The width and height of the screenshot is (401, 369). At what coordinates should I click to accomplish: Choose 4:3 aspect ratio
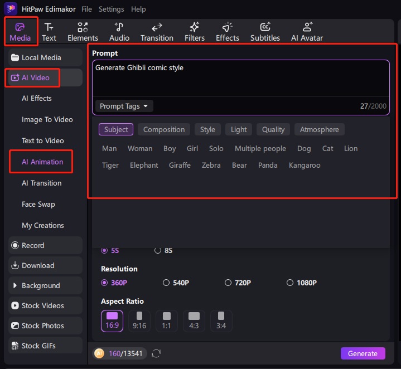194,321
